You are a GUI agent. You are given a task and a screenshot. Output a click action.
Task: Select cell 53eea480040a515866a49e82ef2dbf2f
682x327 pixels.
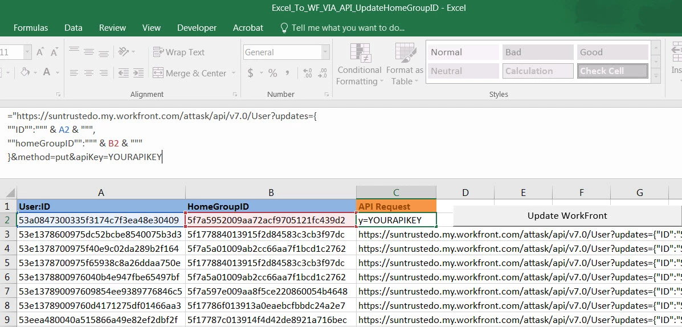[x=101, y=320]
